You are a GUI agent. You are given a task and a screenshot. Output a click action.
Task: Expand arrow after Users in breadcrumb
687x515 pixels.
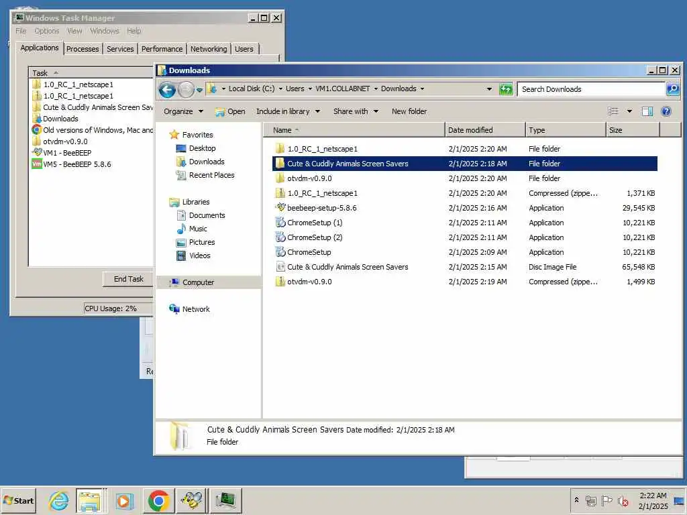point(310,89)
